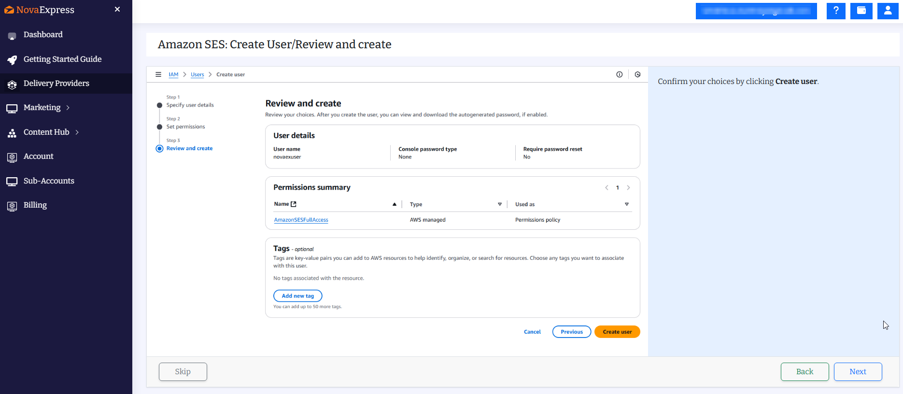This screenshot has width=903, height=394.
Task: Click the IAM hamburger menu icon
Action: pos(158,74)
